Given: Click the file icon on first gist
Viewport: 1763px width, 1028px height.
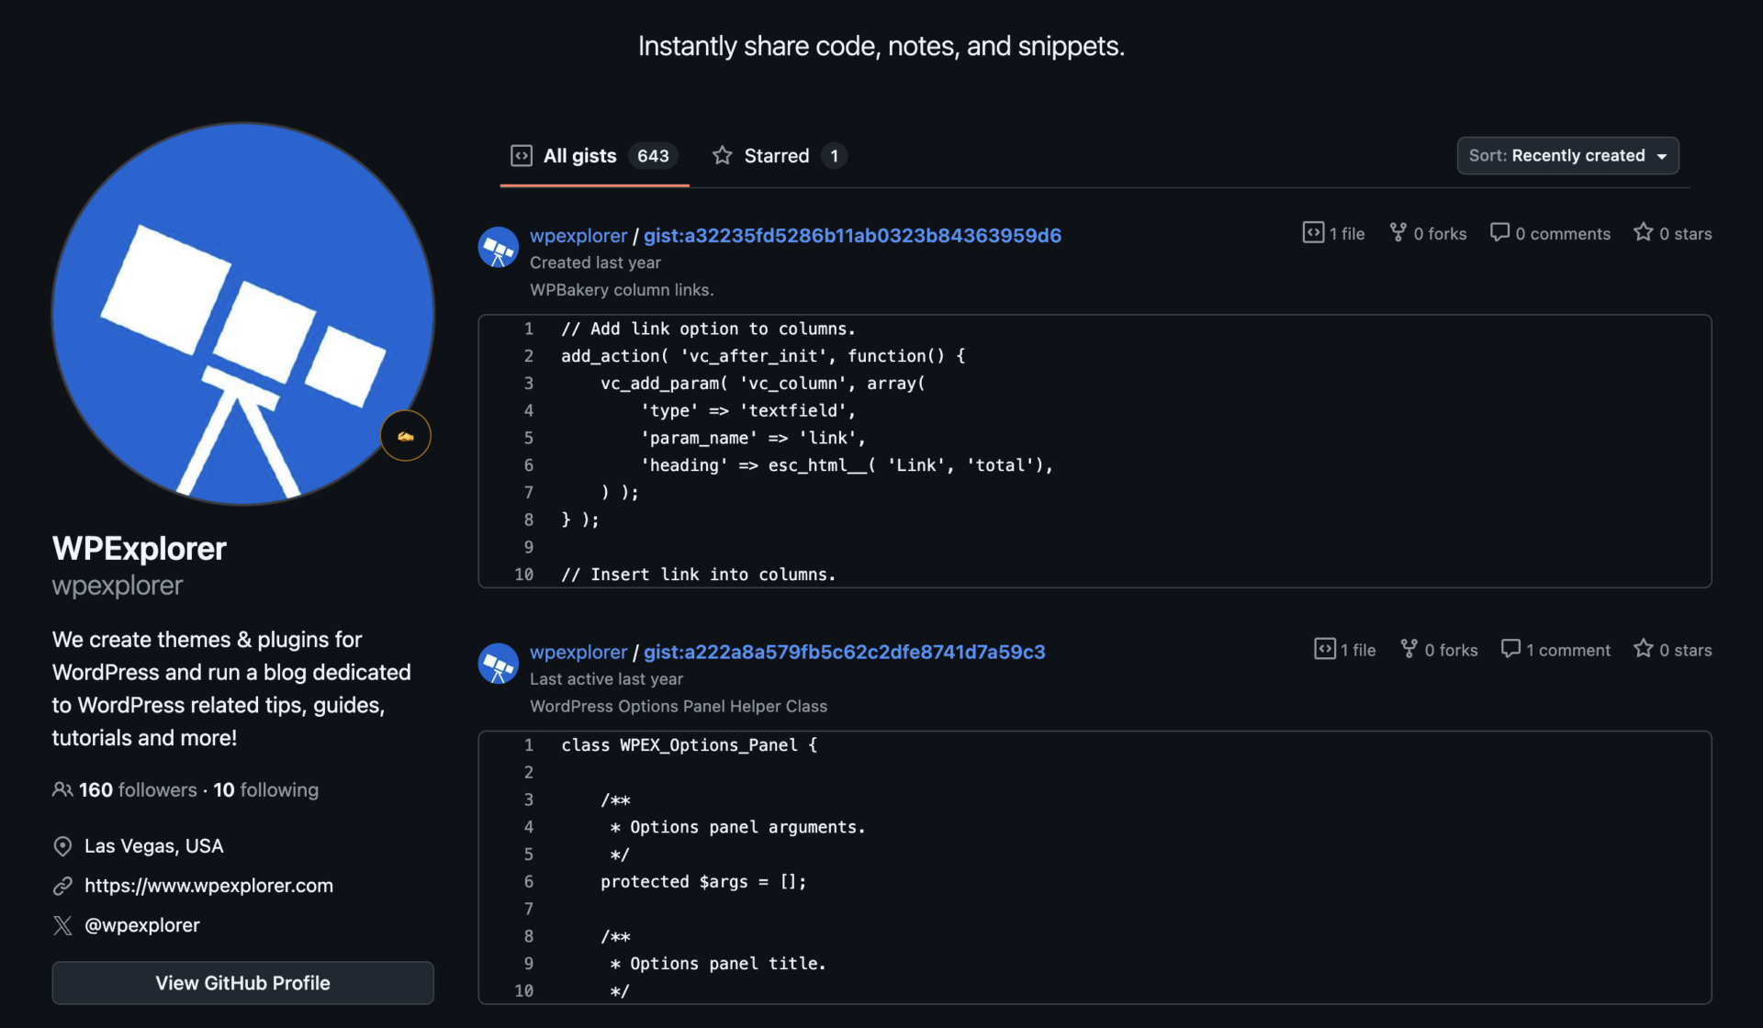Looking at the screenshot, I should [1313, 233].
